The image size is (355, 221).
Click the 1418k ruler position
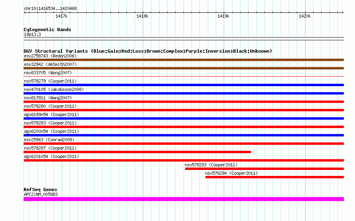142,16
